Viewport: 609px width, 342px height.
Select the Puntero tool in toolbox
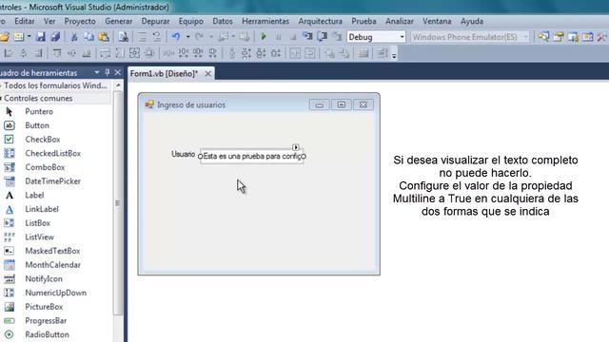coord(39,112)
